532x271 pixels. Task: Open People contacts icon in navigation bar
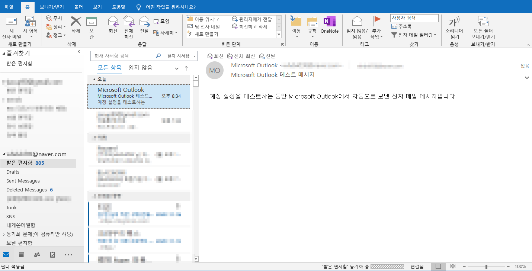[x=37, y=255]
